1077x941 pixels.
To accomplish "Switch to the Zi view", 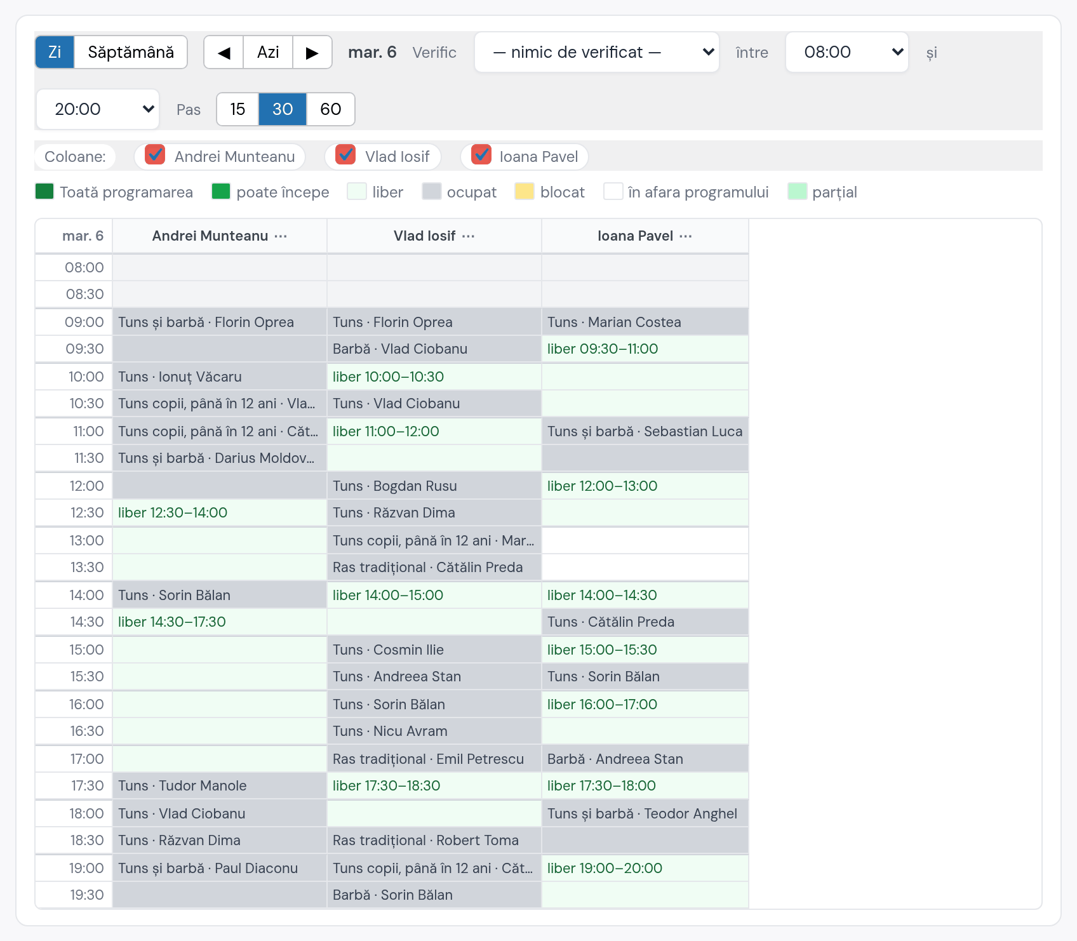I will tap(55, 52).
